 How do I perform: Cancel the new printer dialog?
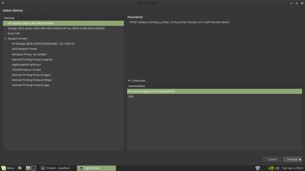coord(272,160)
